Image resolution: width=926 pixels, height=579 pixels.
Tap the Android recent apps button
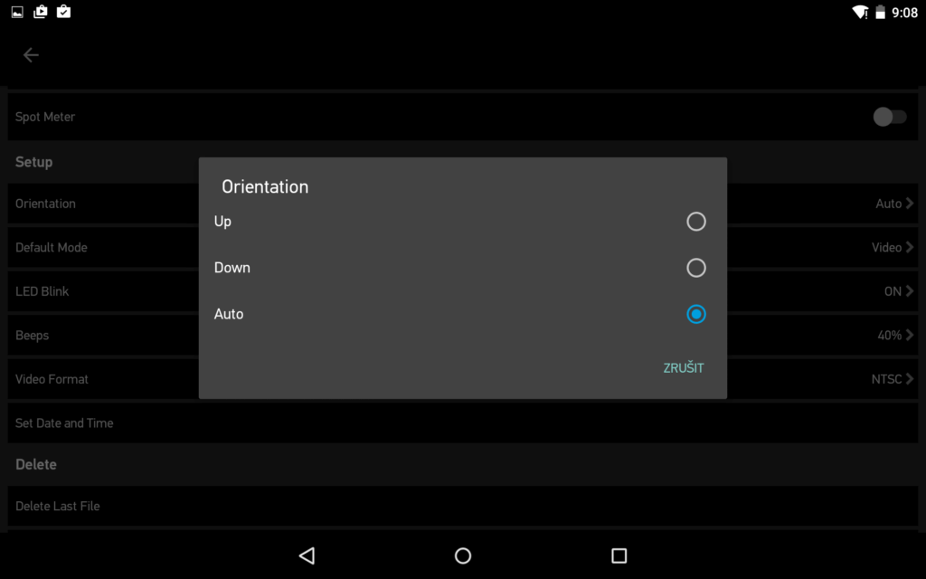619,555
